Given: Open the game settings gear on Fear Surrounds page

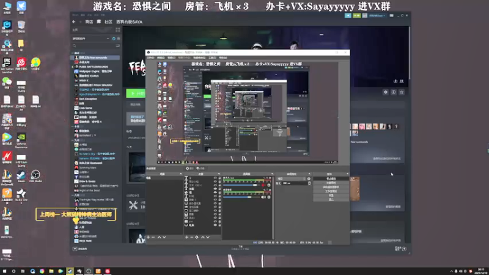Looking at the screenshot, I should (x=386, y=92).
